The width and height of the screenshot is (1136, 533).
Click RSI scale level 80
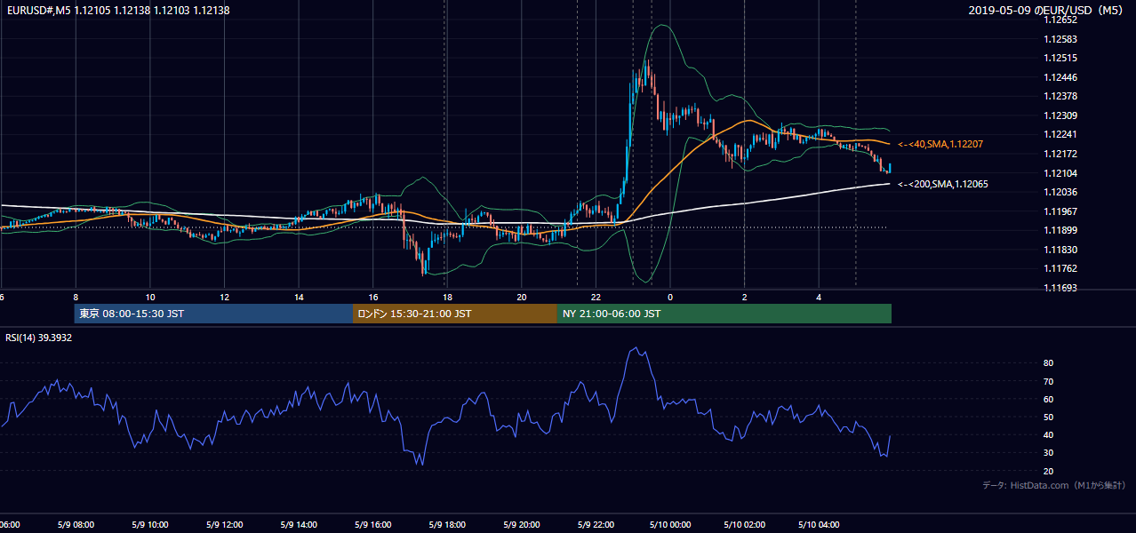click(x=1049, y=363)
